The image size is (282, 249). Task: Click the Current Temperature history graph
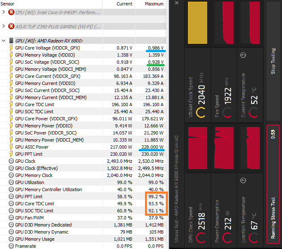pyautogui.click(x=250, y=23)
